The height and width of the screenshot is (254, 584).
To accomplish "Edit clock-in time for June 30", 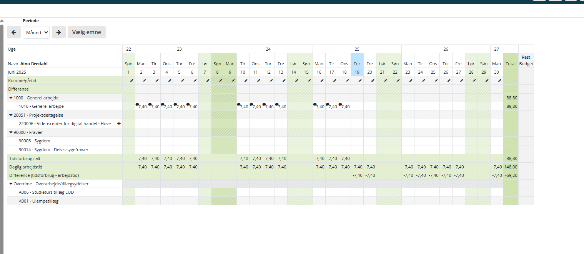I will 499,81.
